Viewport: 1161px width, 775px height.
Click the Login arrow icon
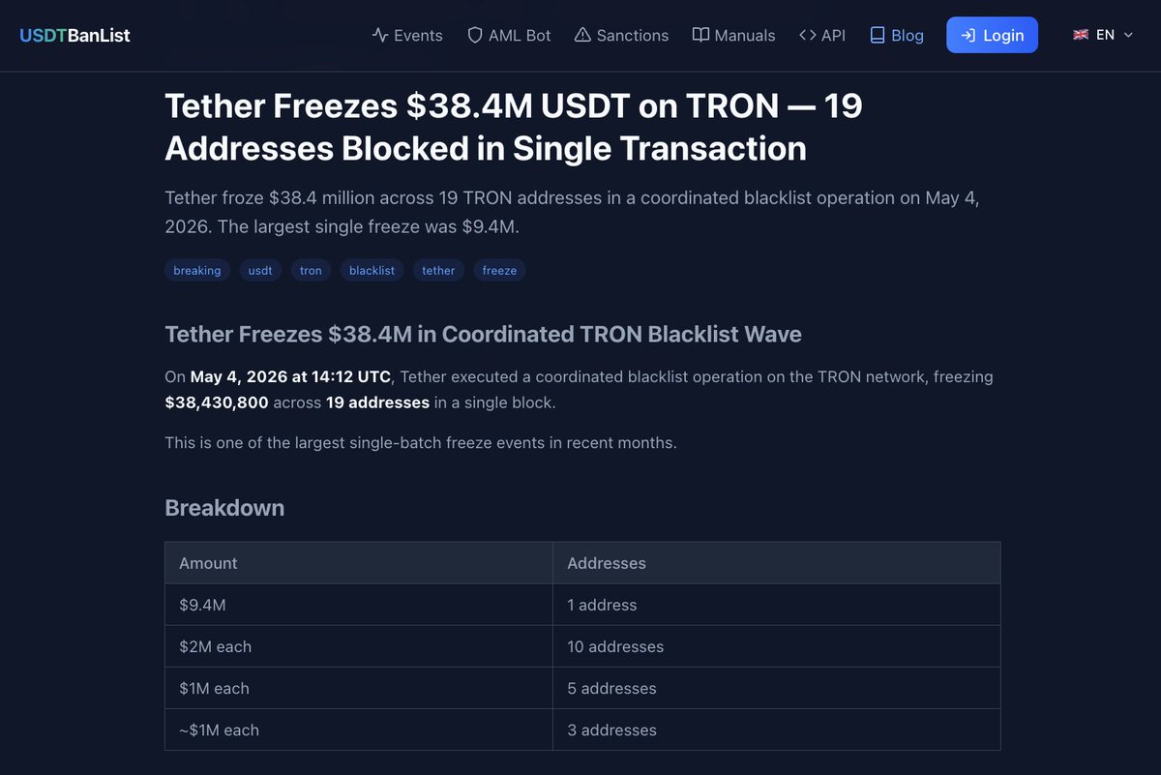(967, 35)
